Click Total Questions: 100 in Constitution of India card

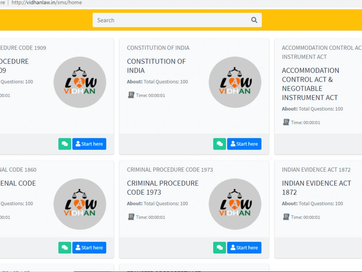pyautogui.click(x=166, y=82)
